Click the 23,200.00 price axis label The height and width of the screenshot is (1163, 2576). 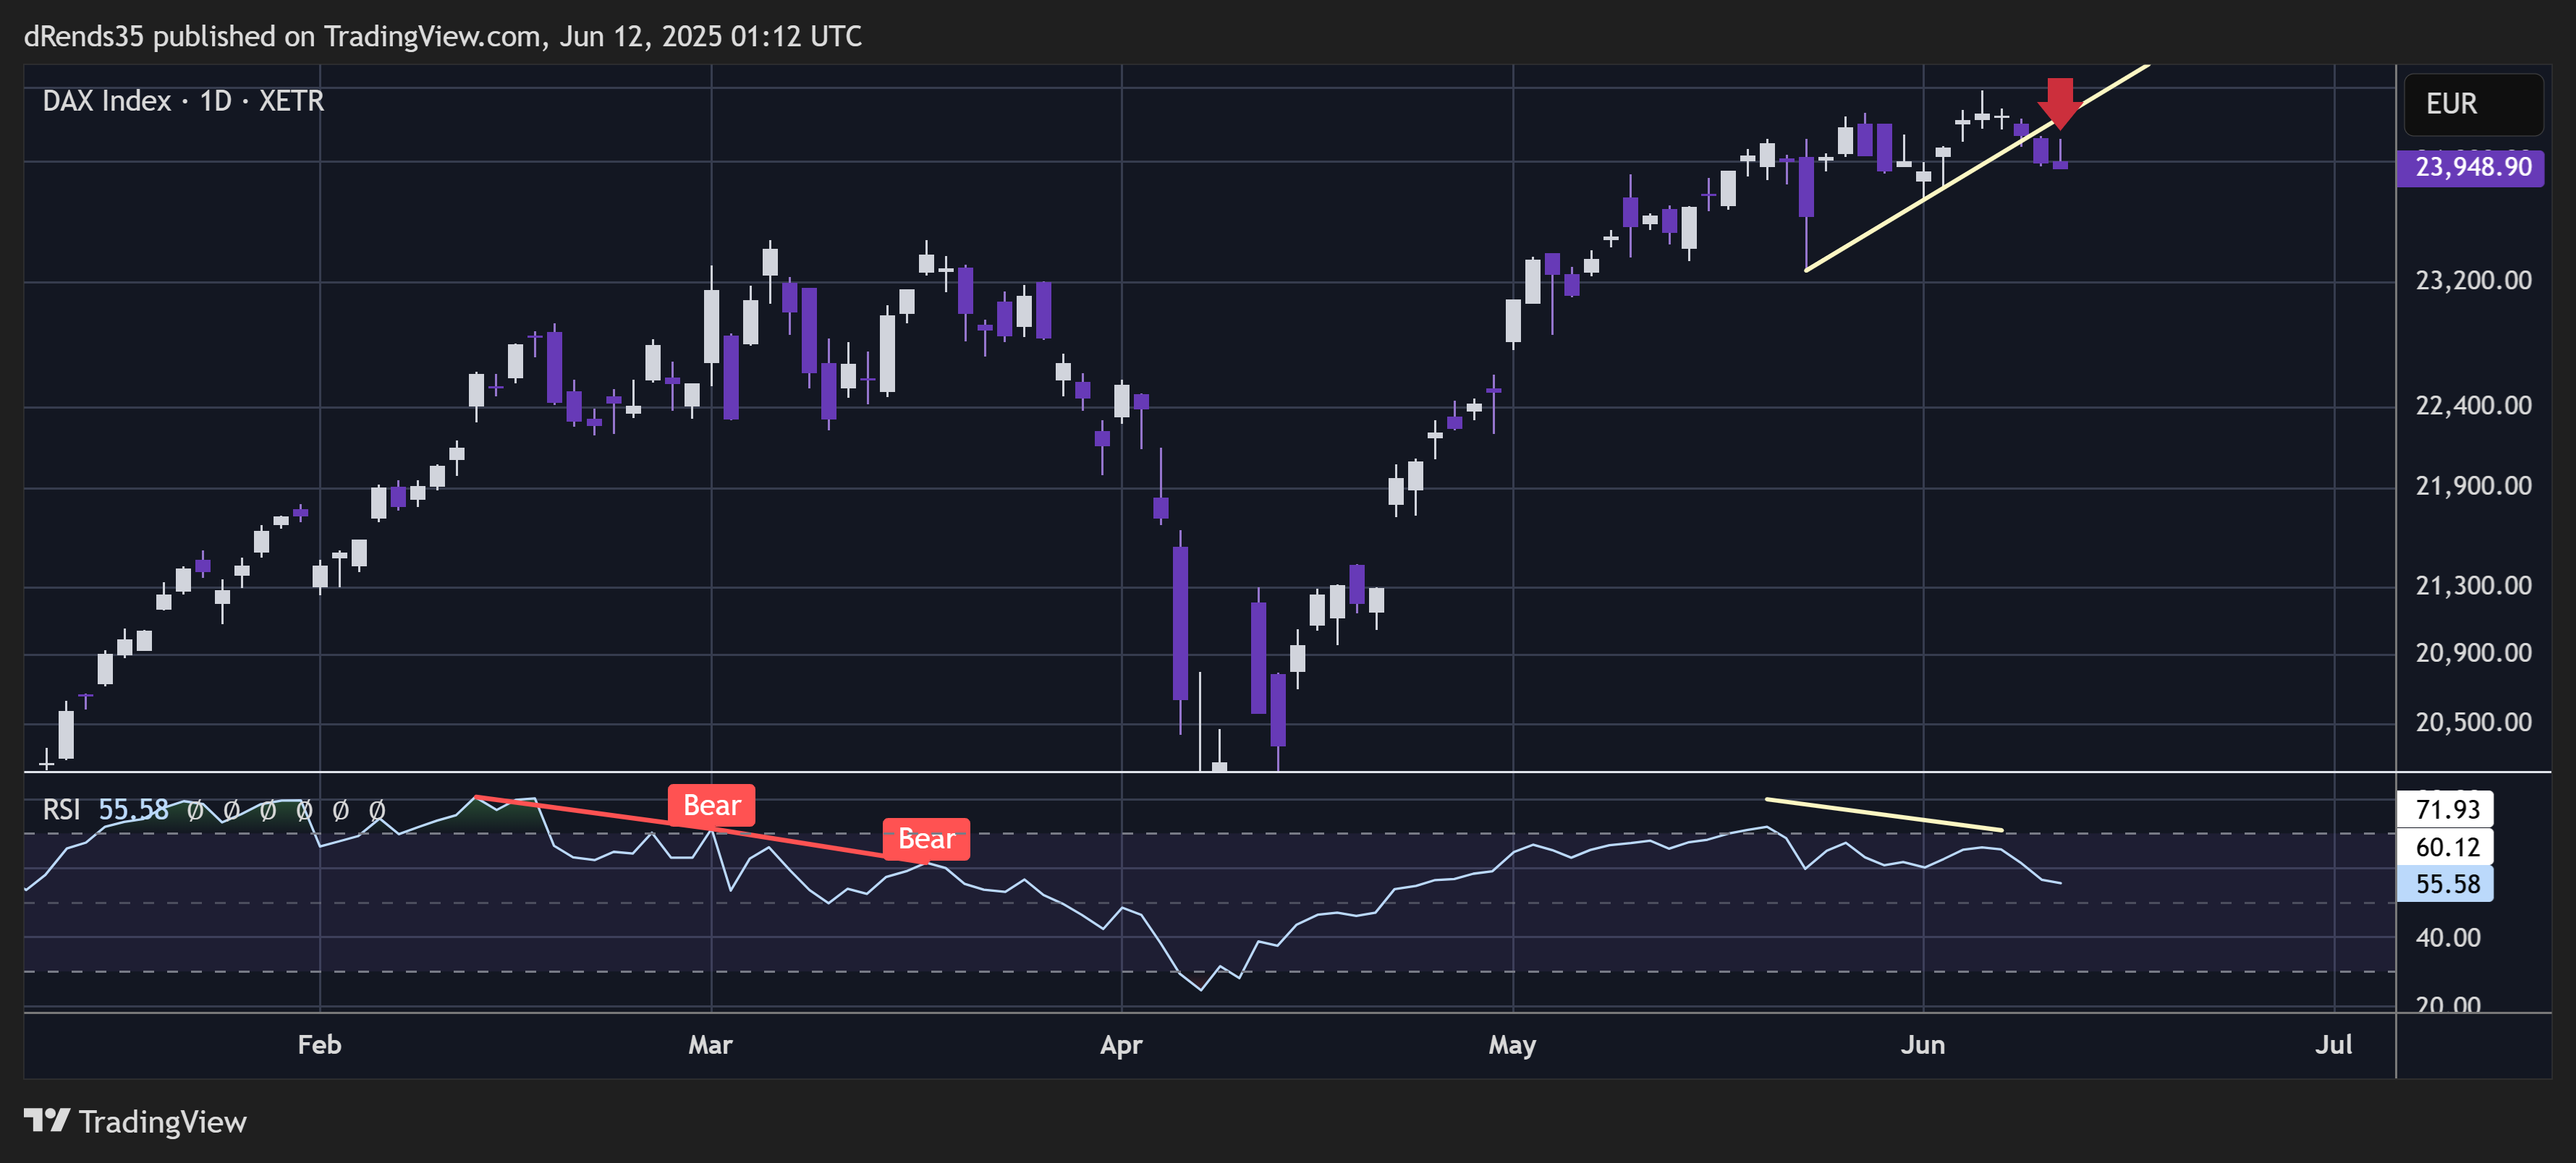click(2473, 281)
